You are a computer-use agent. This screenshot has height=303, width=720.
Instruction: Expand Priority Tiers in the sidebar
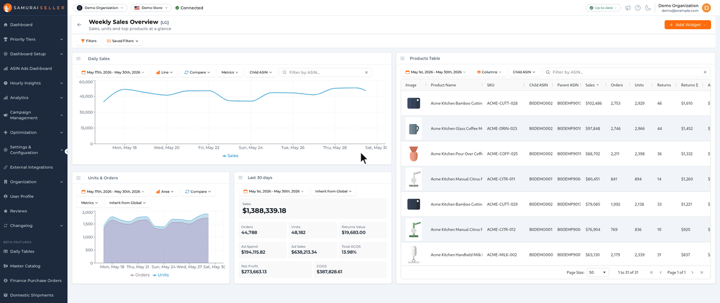(34, 39)
